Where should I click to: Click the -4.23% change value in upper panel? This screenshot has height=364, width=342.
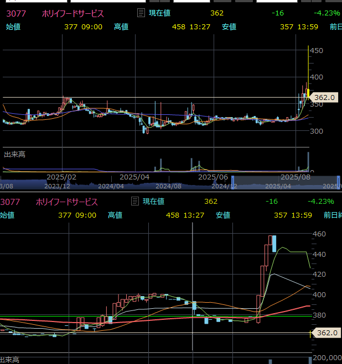coord(327,13)
